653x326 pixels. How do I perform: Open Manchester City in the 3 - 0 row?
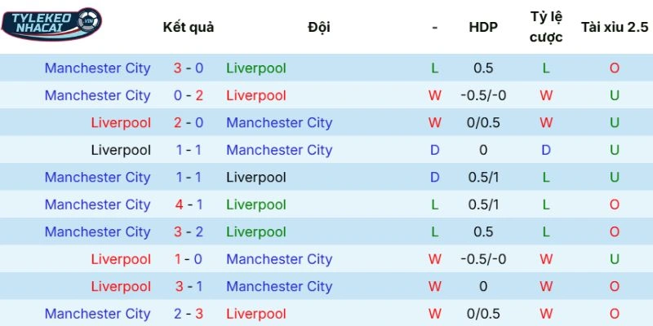[x=97, y=68]
